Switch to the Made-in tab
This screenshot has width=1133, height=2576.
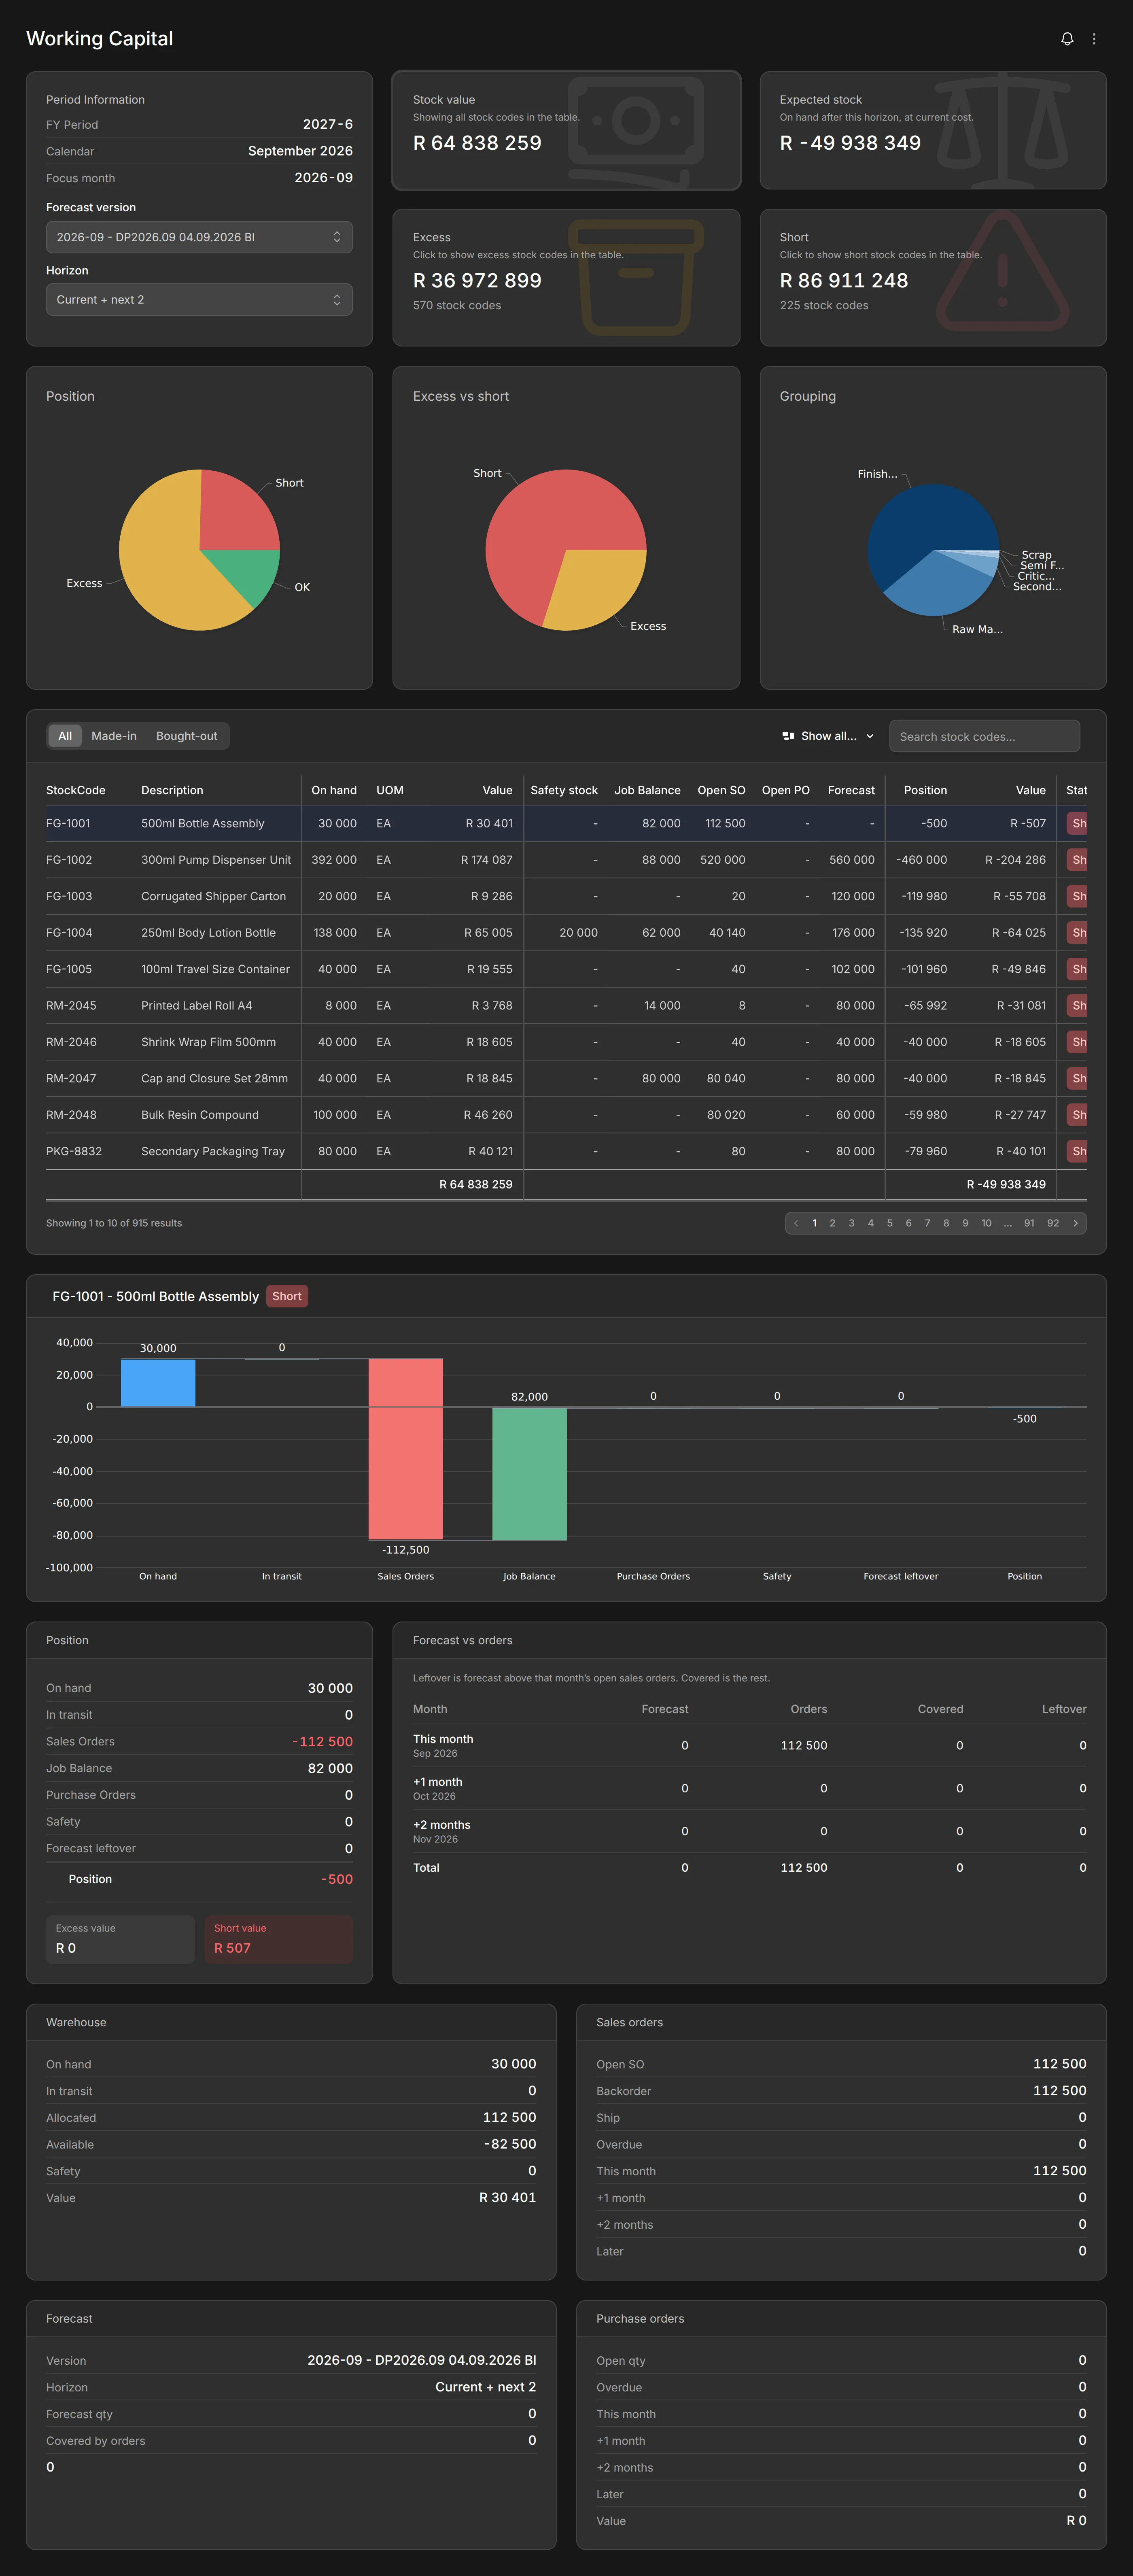pyautogui.click(x=114, y=736)
